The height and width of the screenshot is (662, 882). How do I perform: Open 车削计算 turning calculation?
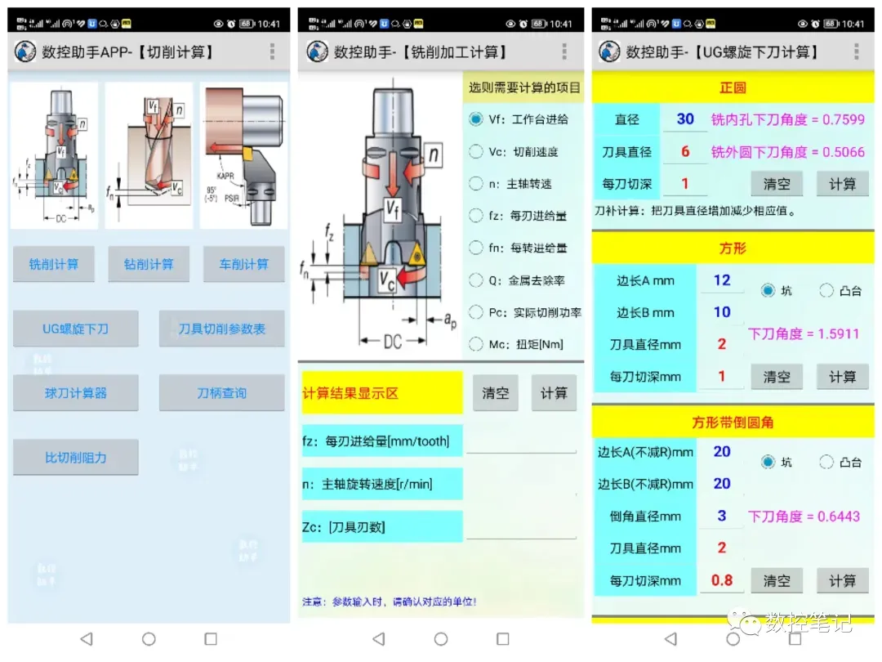tap(243, 264)
